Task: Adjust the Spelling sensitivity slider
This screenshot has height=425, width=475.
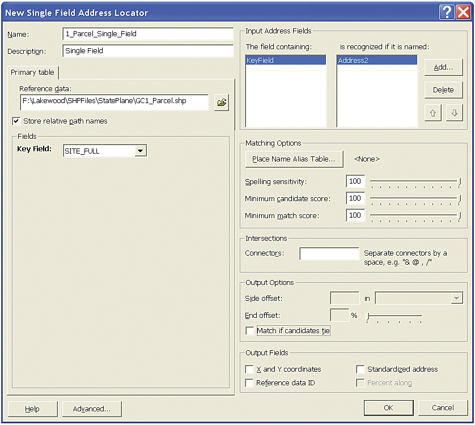Action: pos(459,182)
